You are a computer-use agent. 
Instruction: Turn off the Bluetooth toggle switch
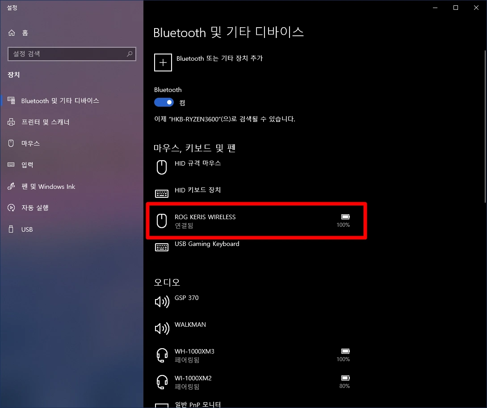[x=164, y=102]
